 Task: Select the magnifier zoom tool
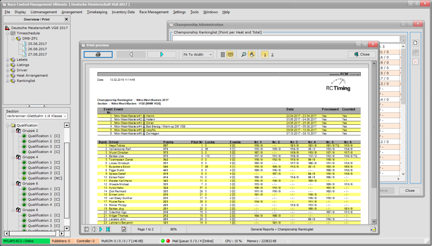pos(244,55)
